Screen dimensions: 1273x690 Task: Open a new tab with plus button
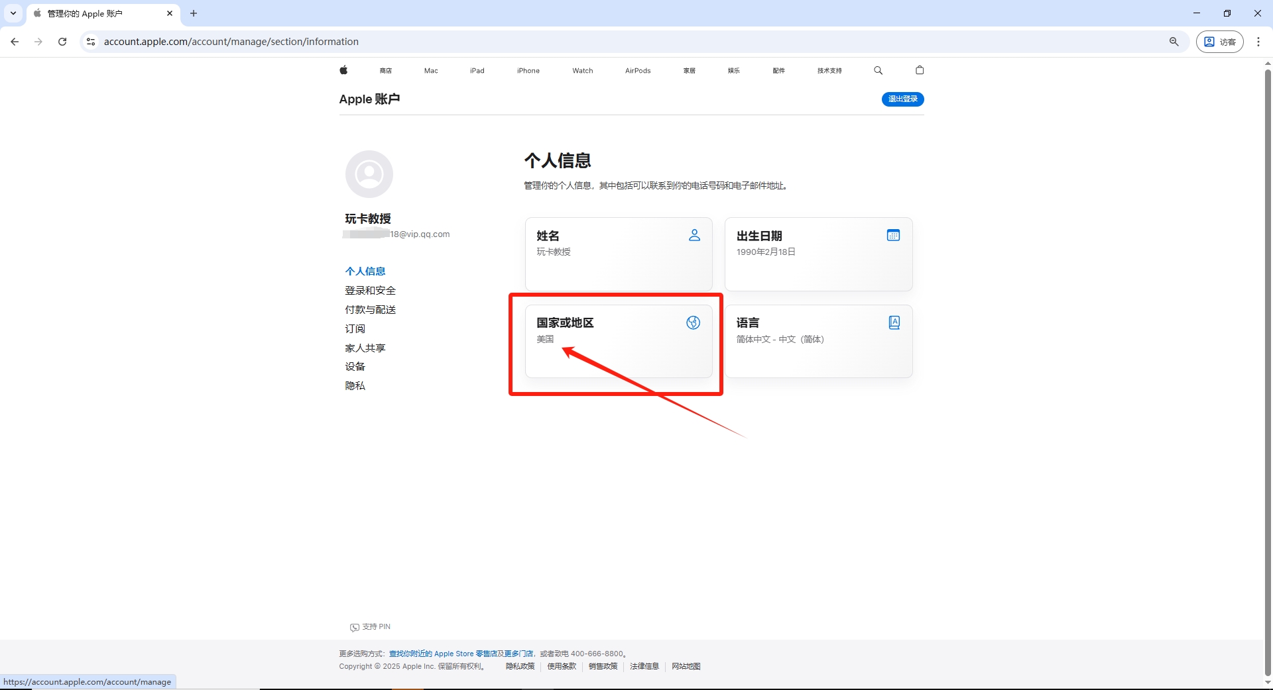194,13
